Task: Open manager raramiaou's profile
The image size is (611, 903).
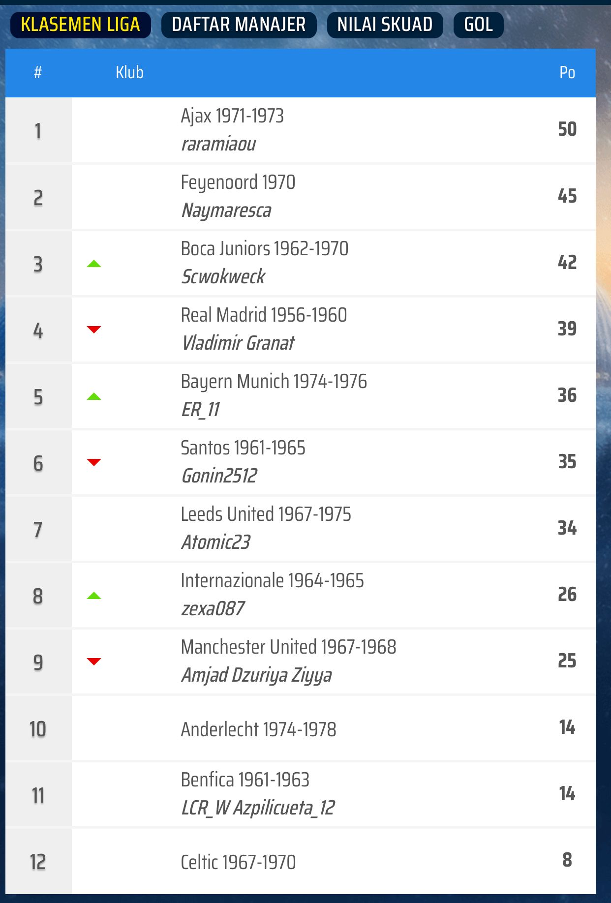Action: [x=218, y=144]
